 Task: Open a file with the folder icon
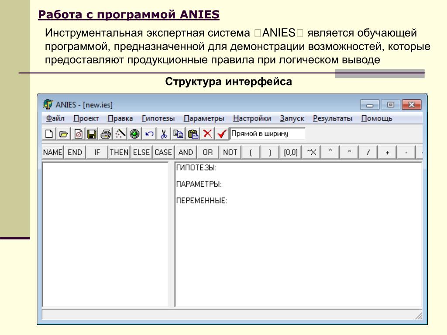[63, 133]
